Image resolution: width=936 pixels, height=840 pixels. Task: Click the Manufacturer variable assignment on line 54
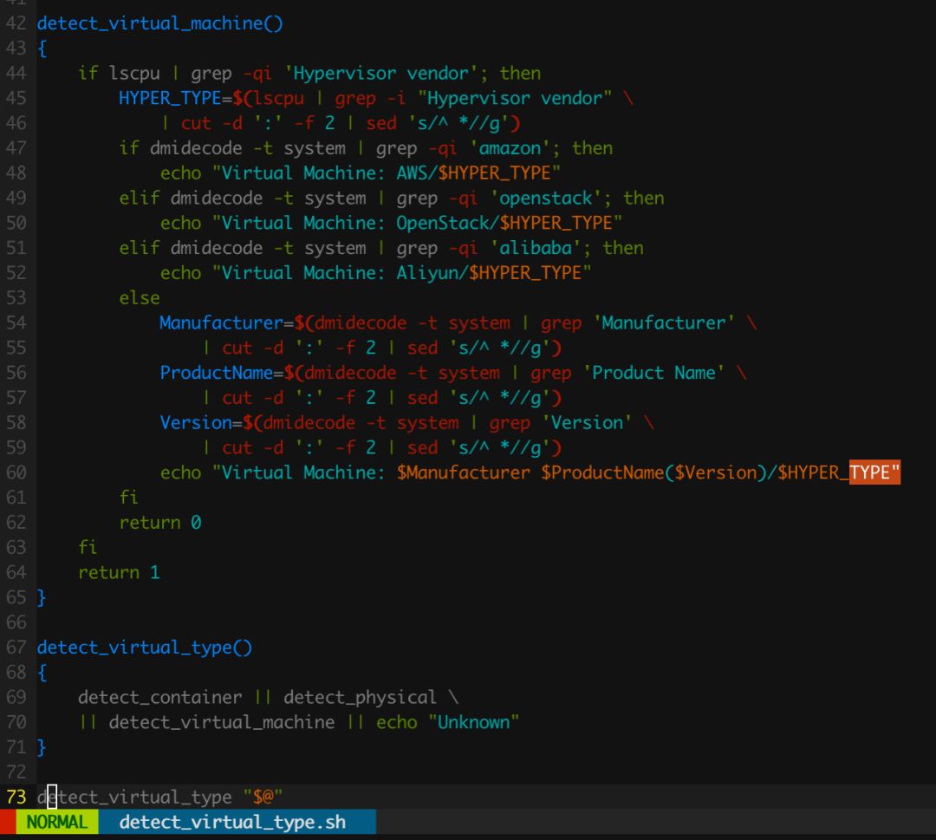(x=221, y=323)
